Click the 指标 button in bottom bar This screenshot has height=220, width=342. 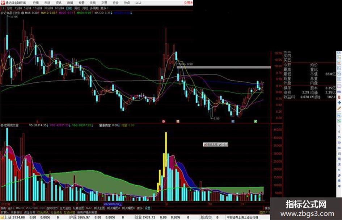(x=4, y=208)
